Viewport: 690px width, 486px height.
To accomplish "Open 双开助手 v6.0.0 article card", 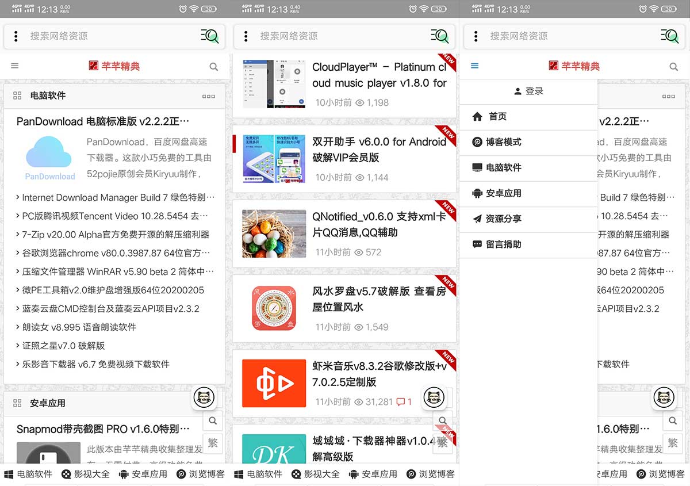I will click(344, 159).
